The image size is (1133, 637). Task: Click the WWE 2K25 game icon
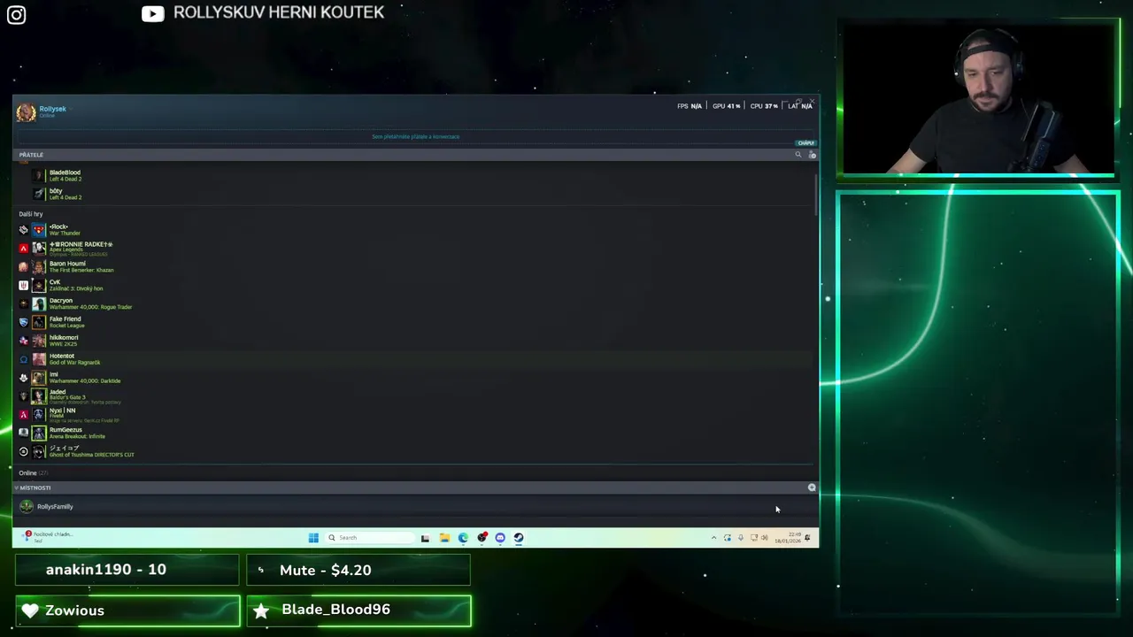point(24,341)
